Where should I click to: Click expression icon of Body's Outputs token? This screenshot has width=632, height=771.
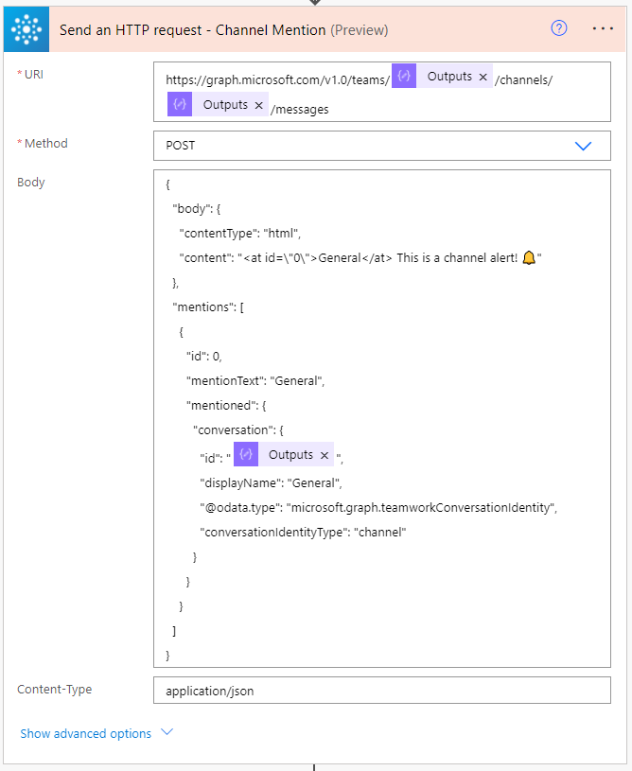pyautogui.click(x=246, y=456)
